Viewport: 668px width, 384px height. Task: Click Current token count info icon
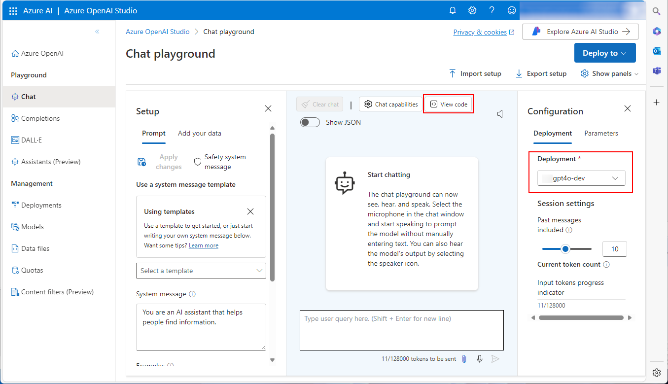[606, 265]
